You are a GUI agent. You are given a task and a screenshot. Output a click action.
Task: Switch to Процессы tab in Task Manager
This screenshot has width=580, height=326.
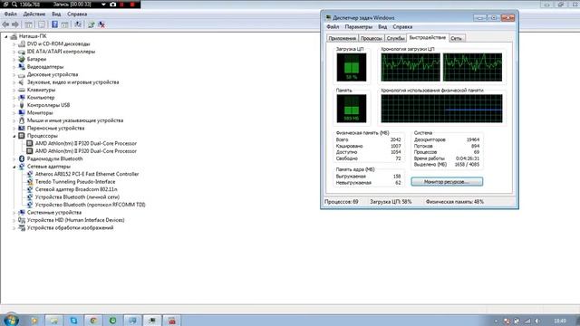[x=371, y=38]
